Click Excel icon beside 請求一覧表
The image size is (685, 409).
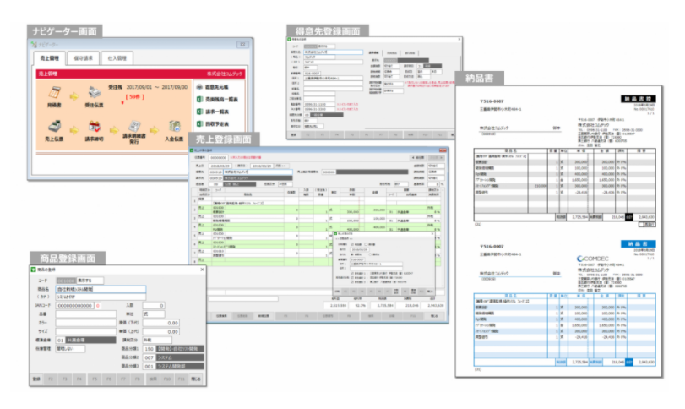pos(199,112)
